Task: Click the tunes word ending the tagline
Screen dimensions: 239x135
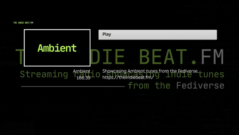Action: coord(212,74)
